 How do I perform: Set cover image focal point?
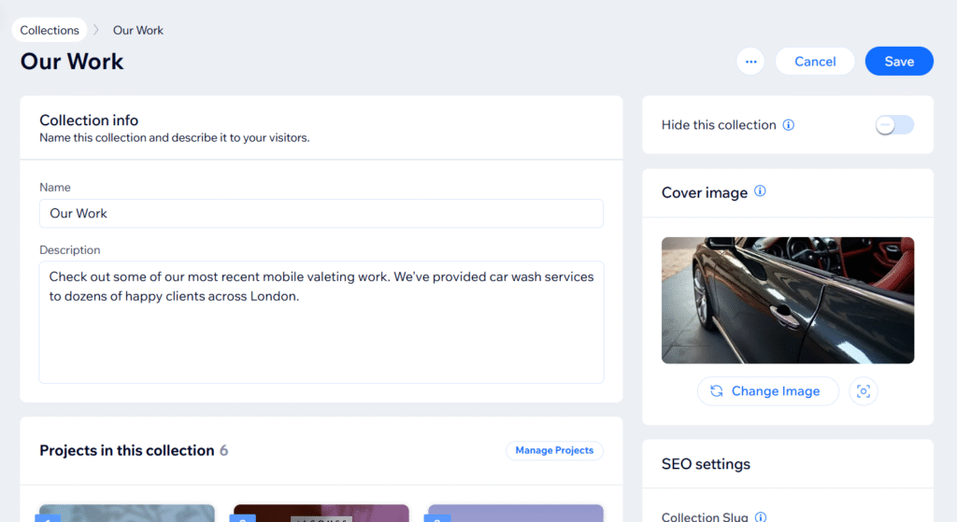864,391
